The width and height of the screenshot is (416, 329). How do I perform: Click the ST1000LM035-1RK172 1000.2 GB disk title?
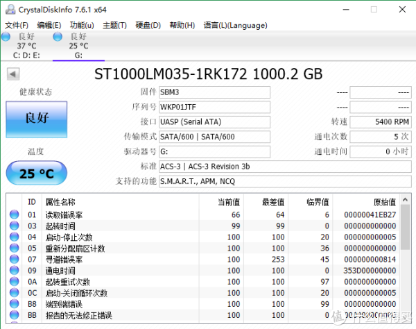tap(208, 74)
